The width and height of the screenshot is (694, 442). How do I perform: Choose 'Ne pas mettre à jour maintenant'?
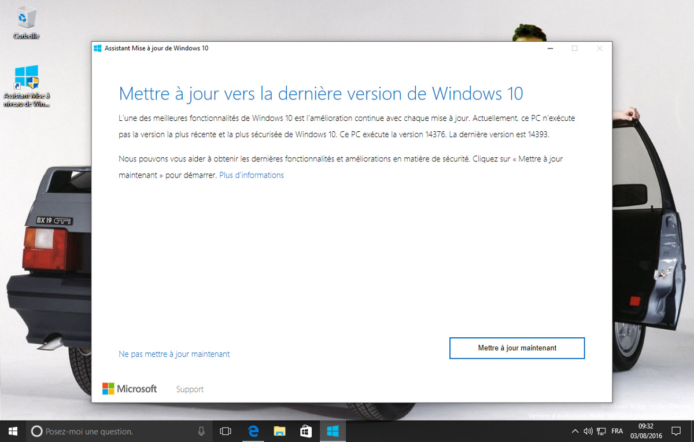[174, 354]
